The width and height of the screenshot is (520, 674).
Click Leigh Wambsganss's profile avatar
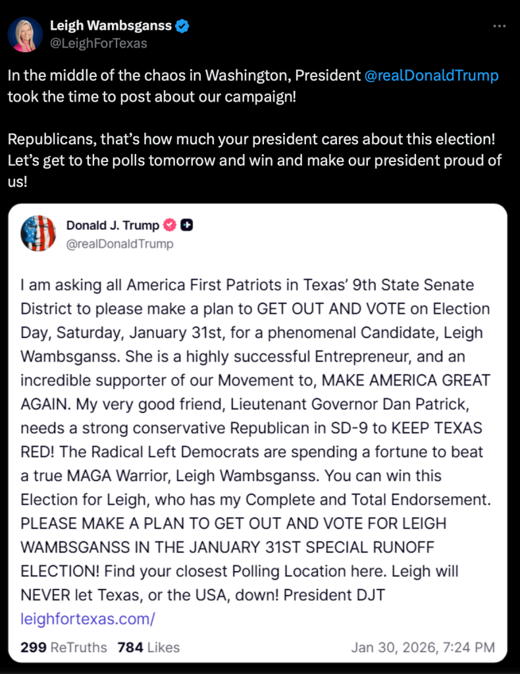(26, 35)
